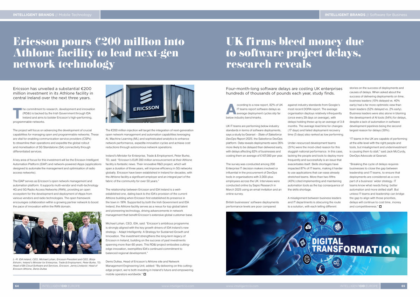Click the robotic arm icon in the Digital Transformation image
This screenshot has width=420, height=297.
coord(320,269)
